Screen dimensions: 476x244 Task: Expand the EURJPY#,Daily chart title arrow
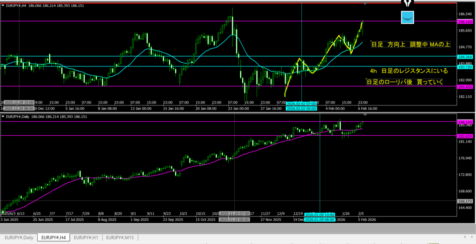pyautogui.click(x=3, y=116)
